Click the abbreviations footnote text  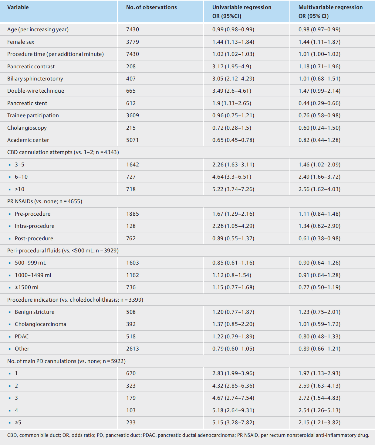coord(188,435)
